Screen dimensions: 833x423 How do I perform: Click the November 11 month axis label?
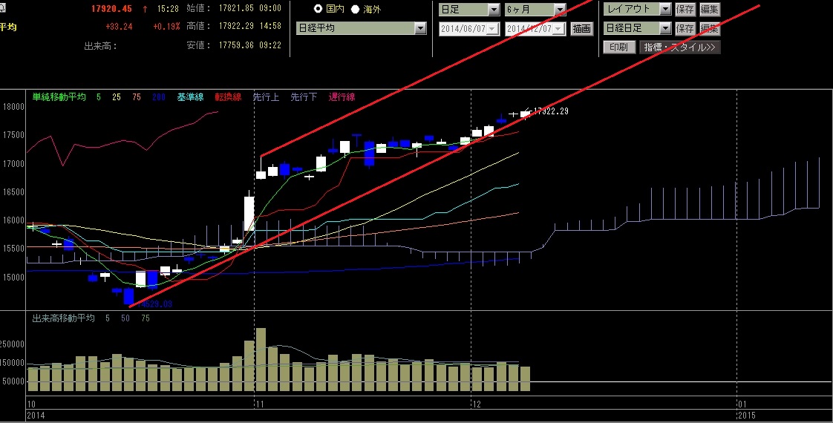[x=261, y=404]
